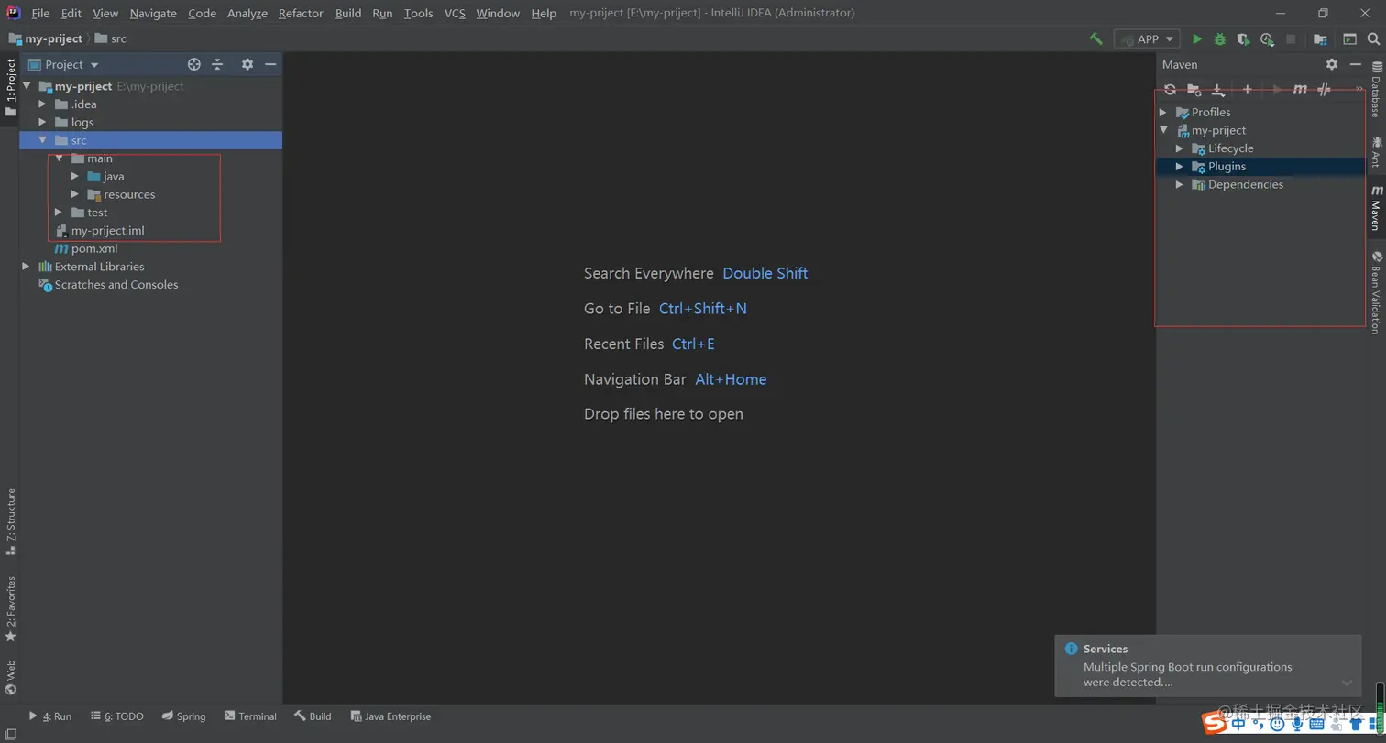
Task: Expand the logs folder arrow
Action: pos(42,122)
